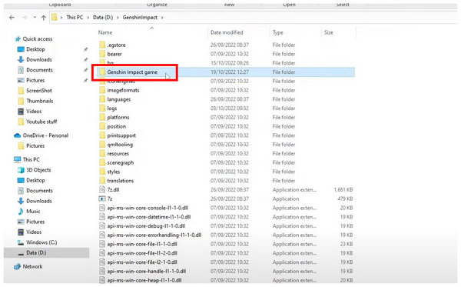This screenshot has width=461, height=287.
Task: Click This PC in the address bar
Action: (x=75, y=18)
